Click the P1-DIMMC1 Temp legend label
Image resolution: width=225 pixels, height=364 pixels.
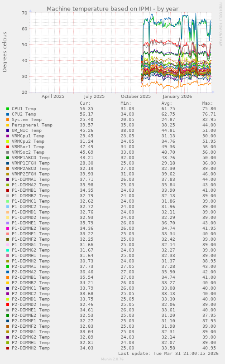(x=31, y=201)
